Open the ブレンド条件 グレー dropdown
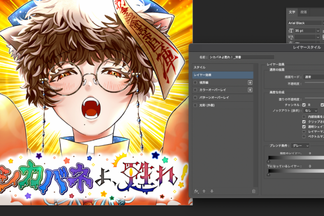Viewport: 324px width, 216px height. [300, 146]
